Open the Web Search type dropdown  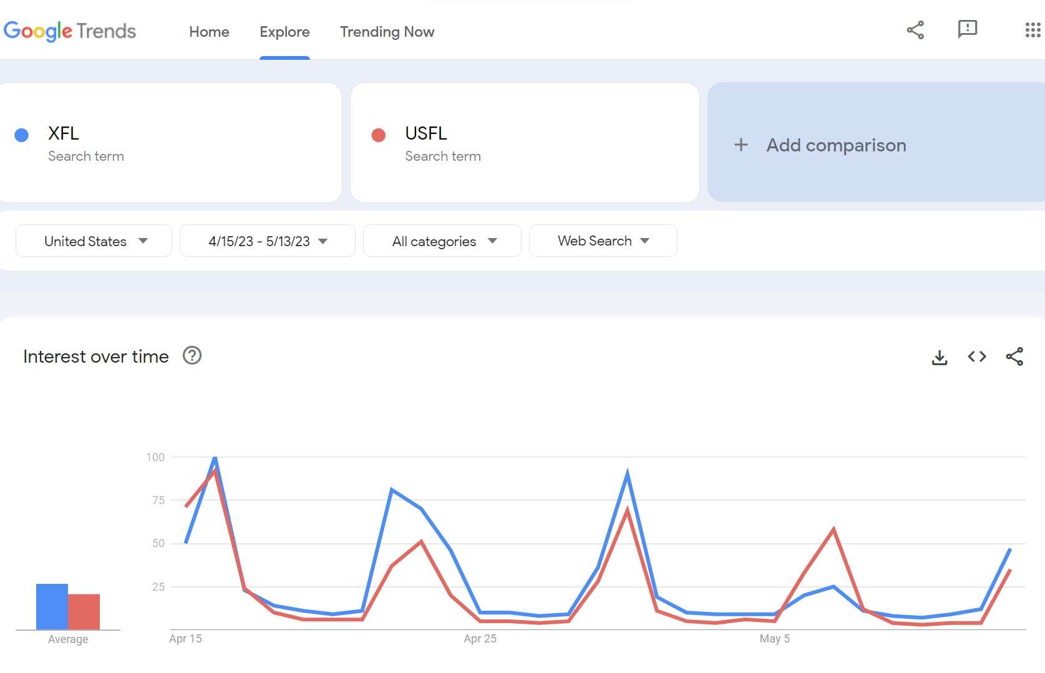pyautogui.click(x=603, y=241)
